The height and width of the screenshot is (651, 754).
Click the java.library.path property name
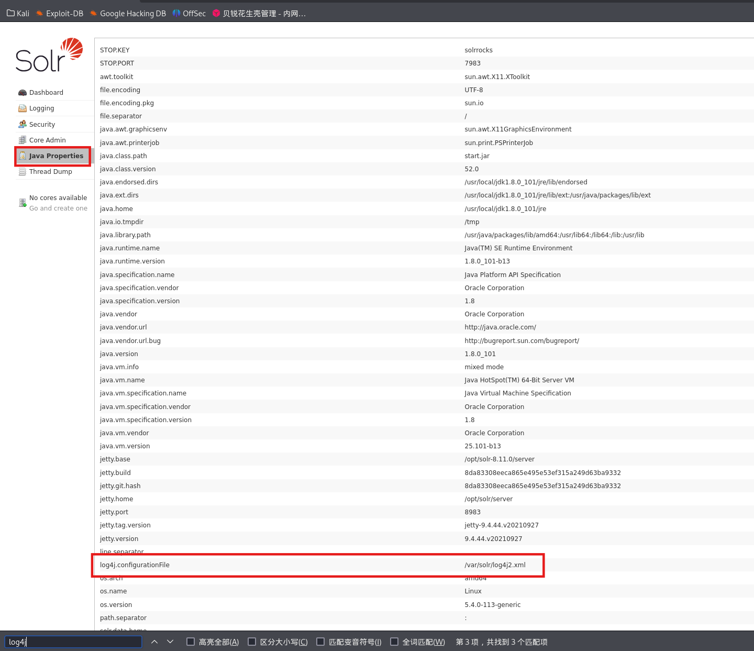coord(125,235)
